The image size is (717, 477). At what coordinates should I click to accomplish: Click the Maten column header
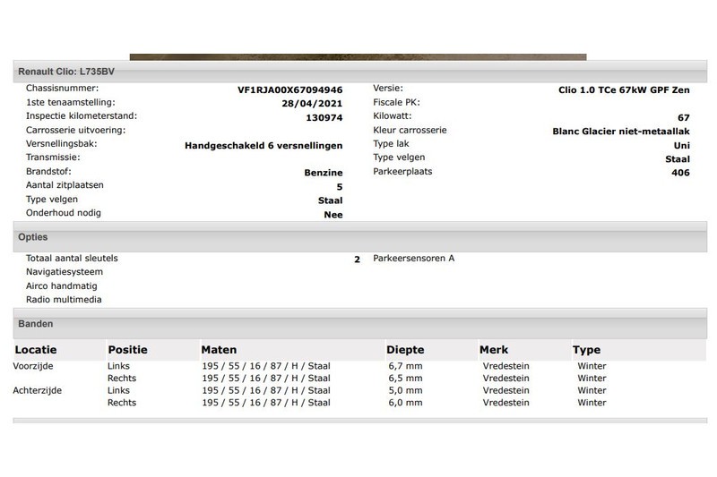click(219, 350)
